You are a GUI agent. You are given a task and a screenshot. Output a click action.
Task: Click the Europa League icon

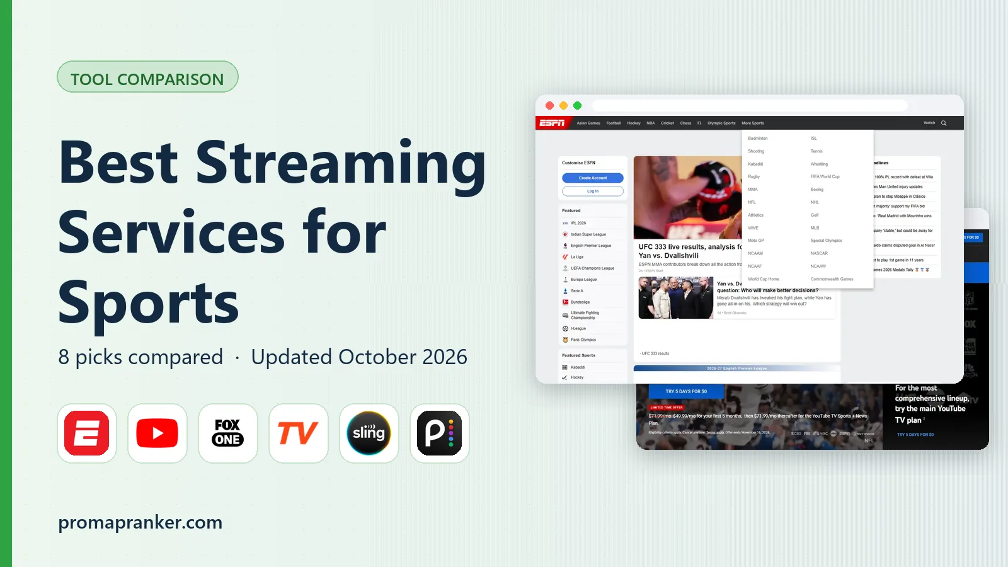(x=565, y=280)
